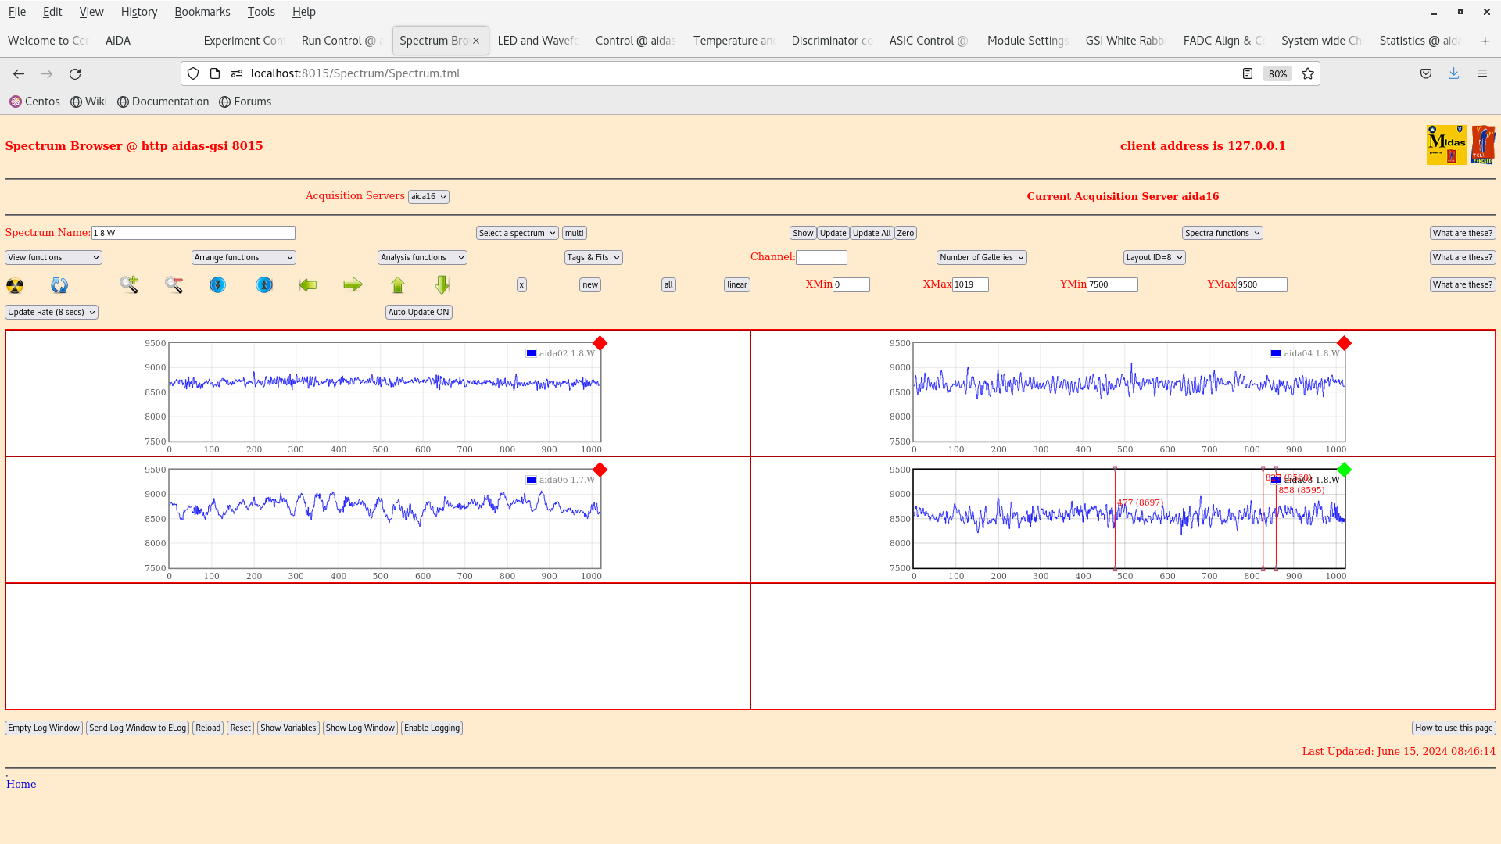The image size is (1501, 844).
Task: Follow the Home link
Action: 21,784
